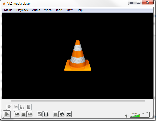
Task: Click the playback seek bar
Action: pyautogui.click(x=78, y=101)
